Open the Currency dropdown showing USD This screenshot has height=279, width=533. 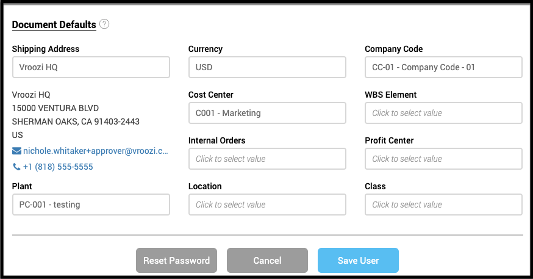pyautogui.click(x=267, y=67)
